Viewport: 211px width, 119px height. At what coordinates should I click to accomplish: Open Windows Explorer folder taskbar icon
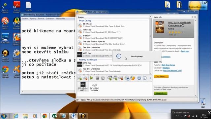pos(25,116)
